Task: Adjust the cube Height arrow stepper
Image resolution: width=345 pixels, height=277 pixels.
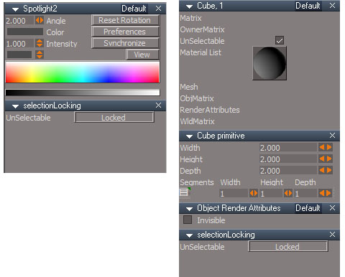Action: coord(326,159)
